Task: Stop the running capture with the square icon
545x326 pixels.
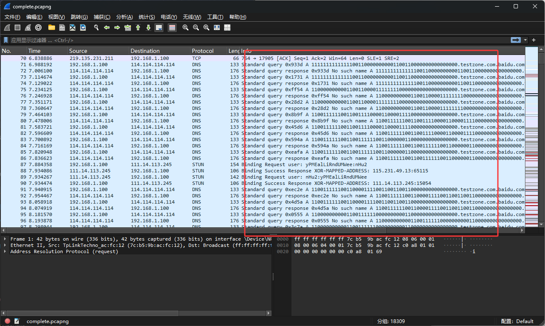Action: [x=18, y=27]
